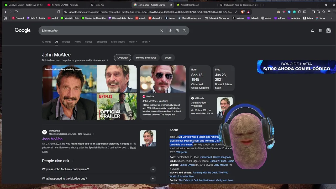Click the Books chip
This screenshot has width=336, height=189.
(x=168, y=58)
